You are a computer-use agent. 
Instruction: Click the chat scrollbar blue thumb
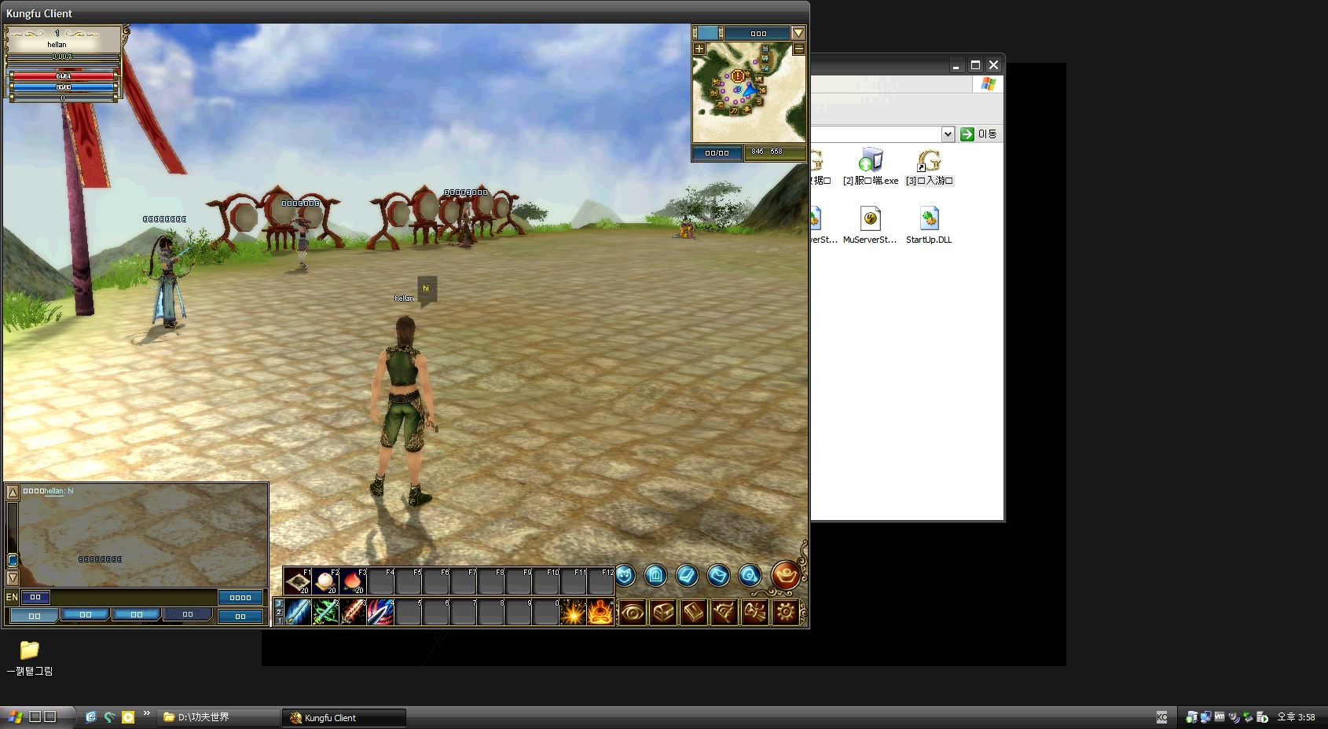point(13,560)
